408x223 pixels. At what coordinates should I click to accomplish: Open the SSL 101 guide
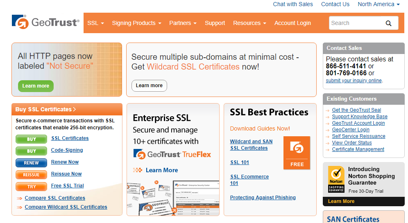click(239, 162)
